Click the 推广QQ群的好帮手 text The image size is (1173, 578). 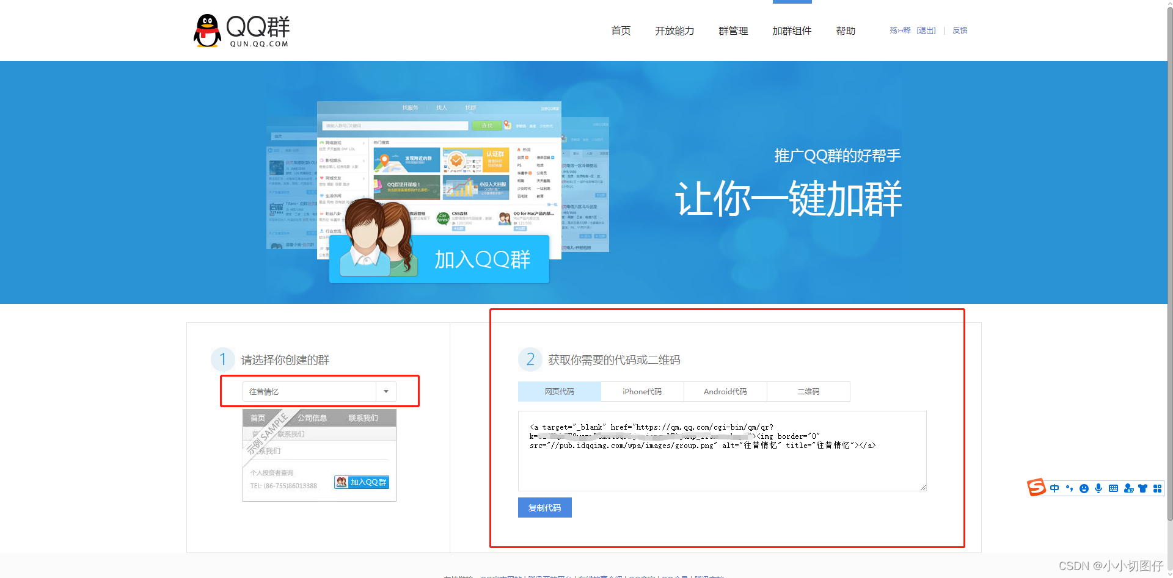tap(838, 156)
